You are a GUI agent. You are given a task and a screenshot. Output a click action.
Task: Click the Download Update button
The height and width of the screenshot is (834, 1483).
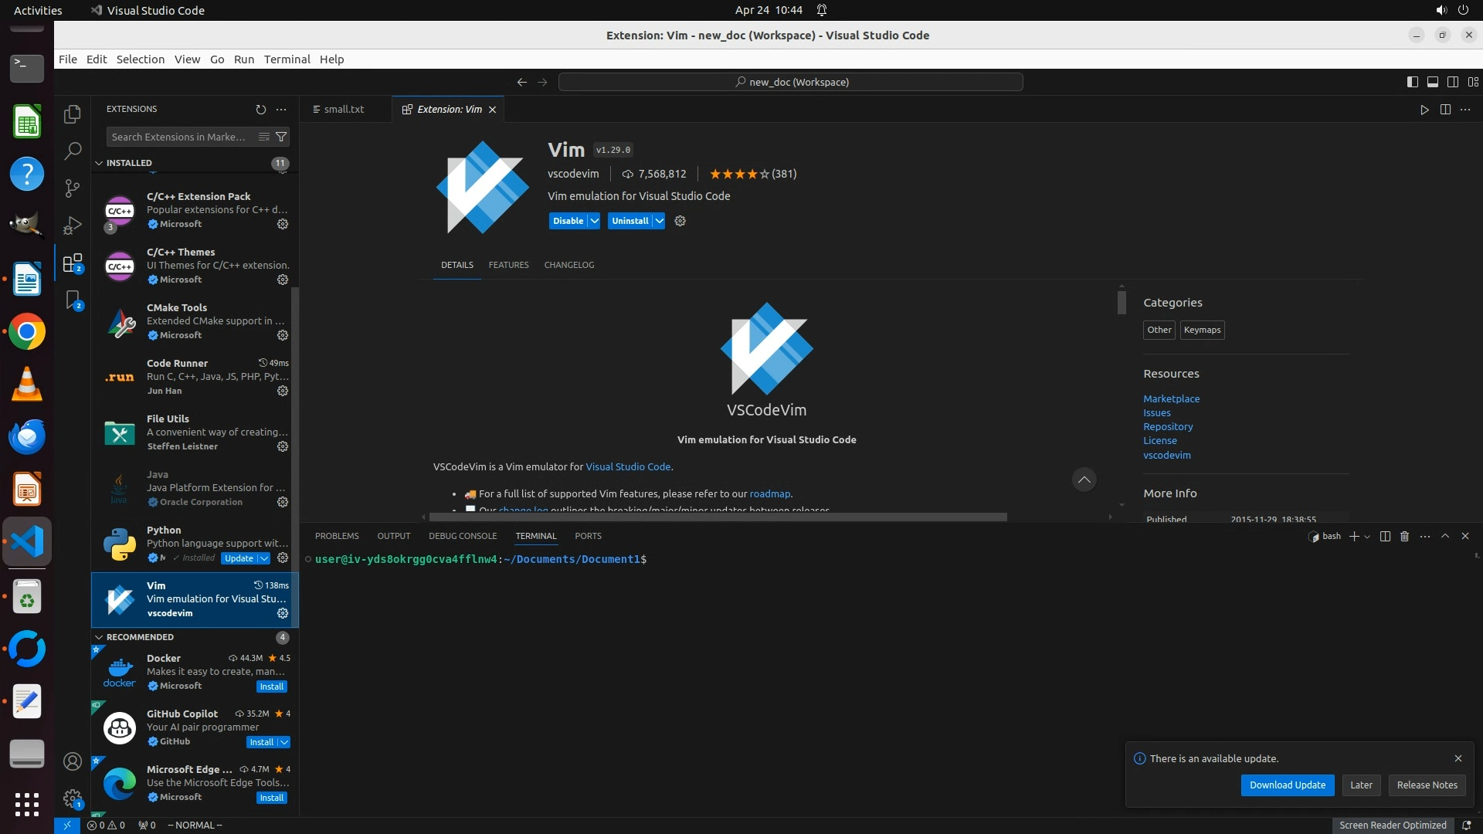click(1287, 785)
